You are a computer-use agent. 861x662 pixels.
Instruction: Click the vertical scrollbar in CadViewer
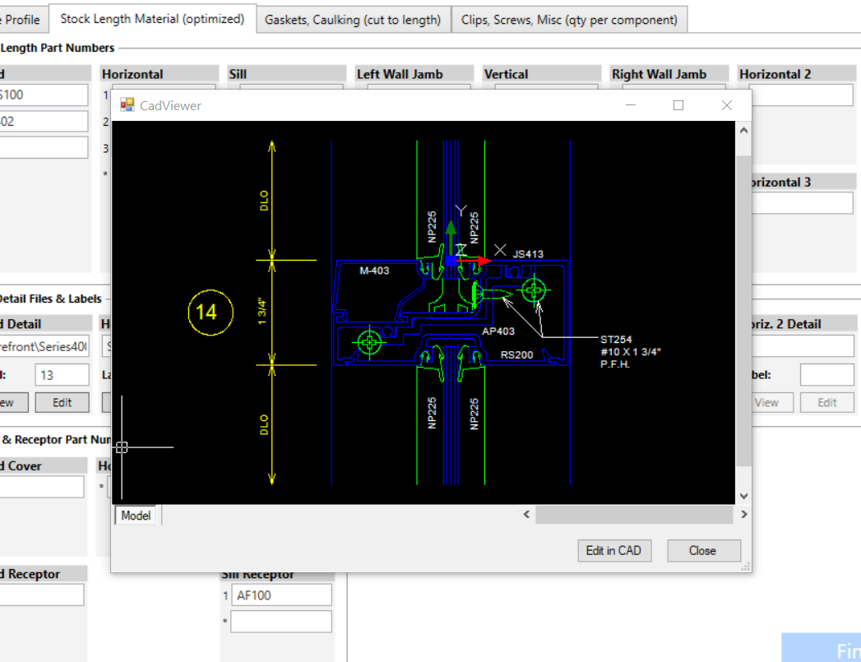(x=743, y=311)
